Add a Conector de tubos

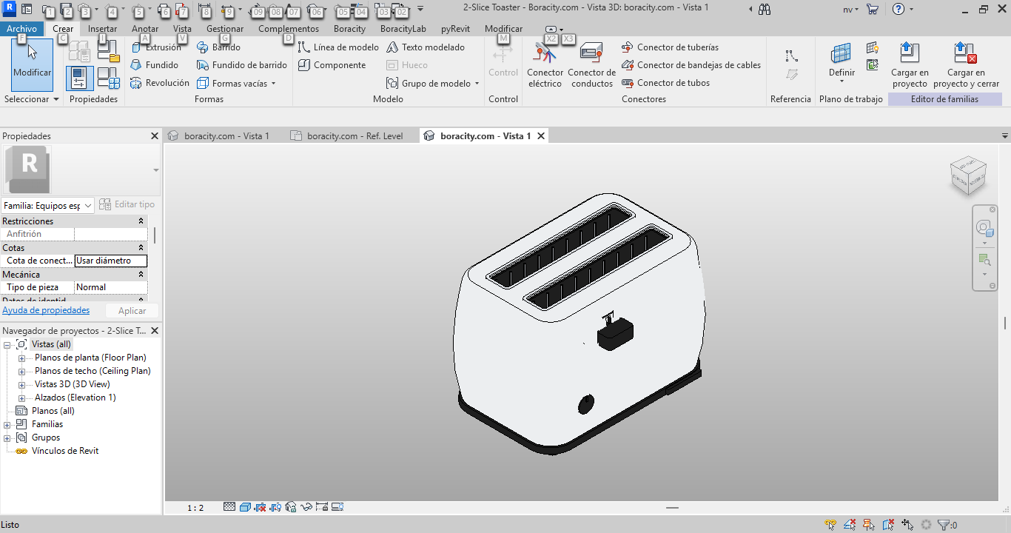[665, 83]
